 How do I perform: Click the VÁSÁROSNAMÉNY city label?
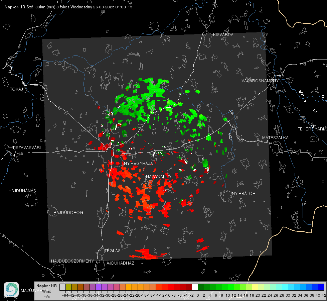pyautogui.click(x=260, y=81)
